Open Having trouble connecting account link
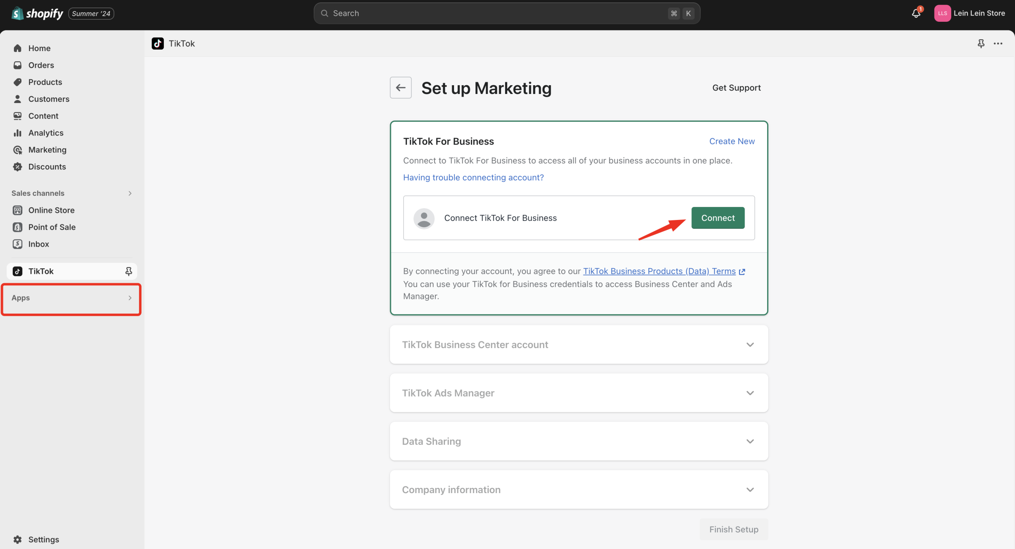 pos(473,178)
